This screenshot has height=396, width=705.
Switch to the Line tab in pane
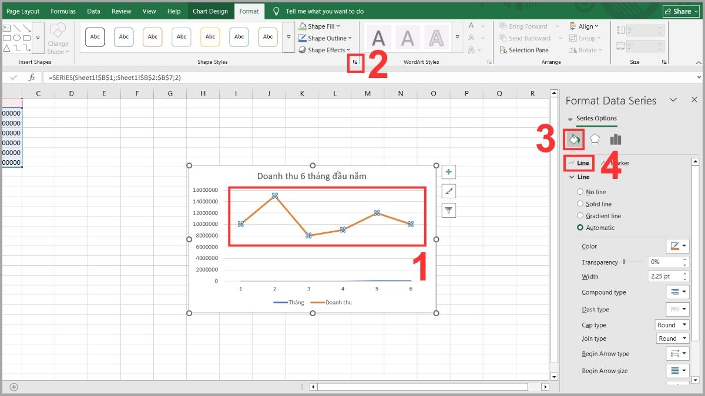[579, 163]
